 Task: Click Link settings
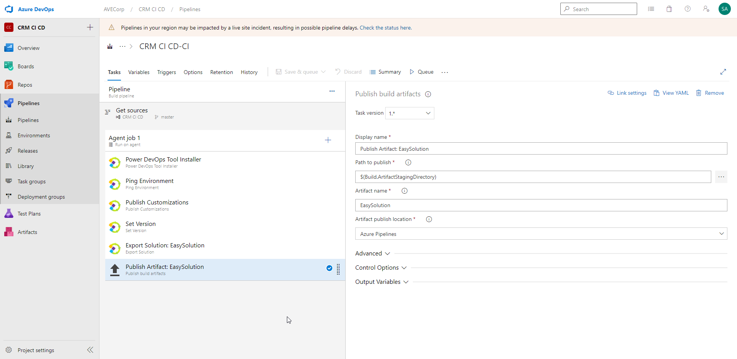(x=627, y=93)
